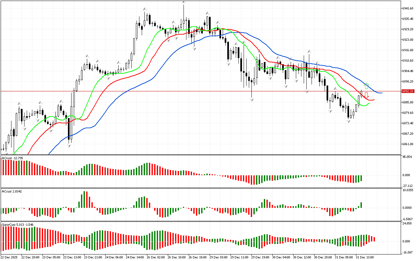This screenshot has width=418, height=261.
Task: Select the right end of the blue Alligator line
Action: [381, 93]
